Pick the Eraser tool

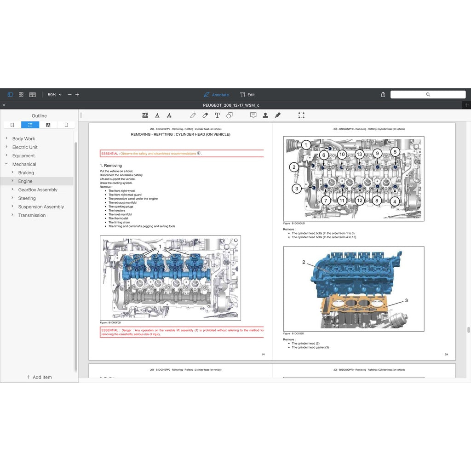tap(205, 115)
